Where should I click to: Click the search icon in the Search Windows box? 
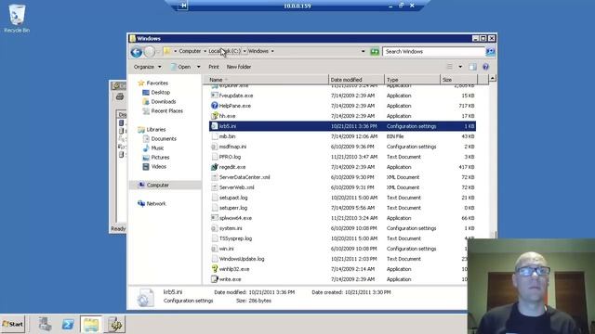[x=490, y=52]
